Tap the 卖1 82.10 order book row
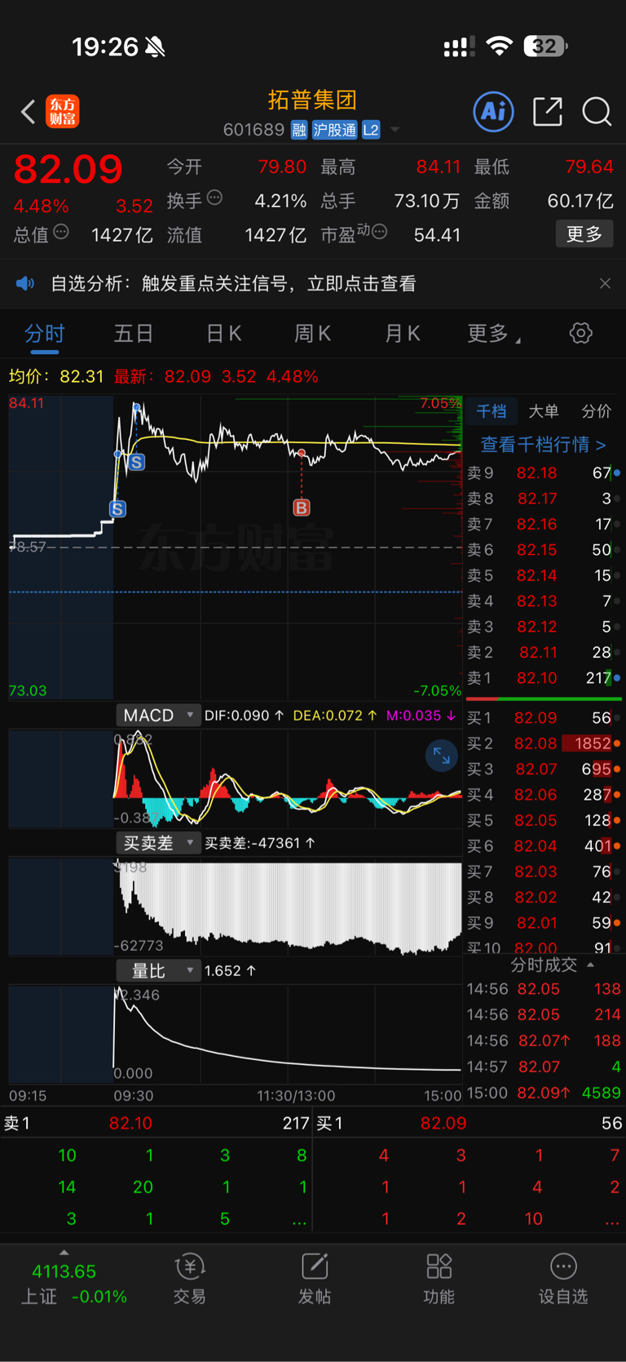The height and width of the screenshot is (1362, 626). 544,678
